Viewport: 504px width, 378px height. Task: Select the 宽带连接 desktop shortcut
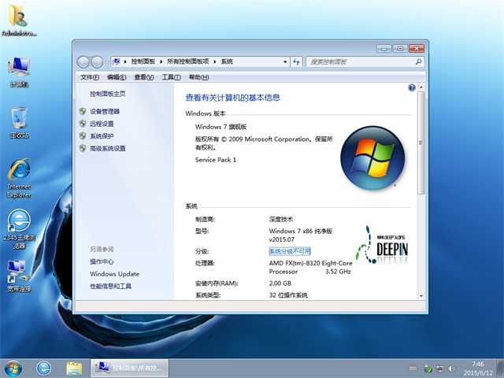[x=19, y=276]
